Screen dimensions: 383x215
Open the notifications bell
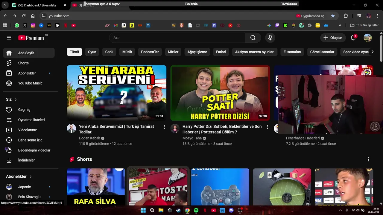pos(353,38)
